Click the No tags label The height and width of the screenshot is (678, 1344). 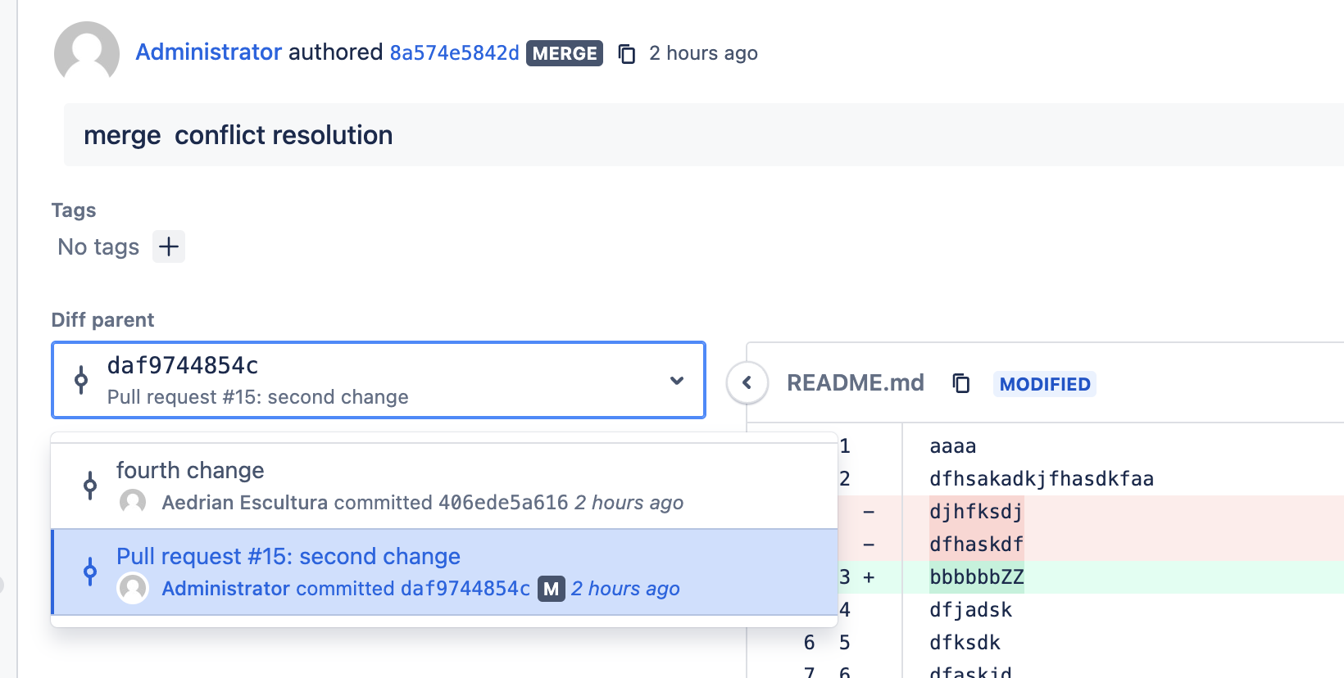pyautogui.click(x=98, y=246)
